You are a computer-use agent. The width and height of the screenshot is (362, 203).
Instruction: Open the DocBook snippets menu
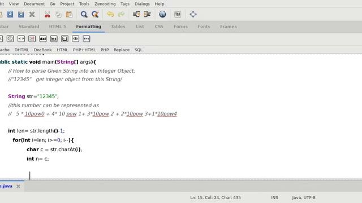point(43,50)
